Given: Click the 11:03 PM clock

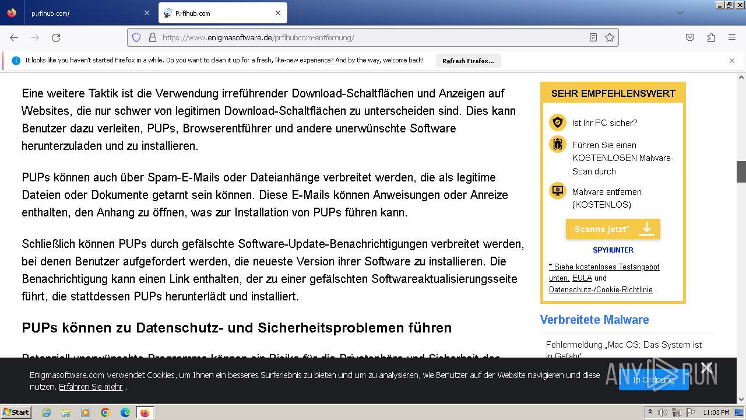Looking at the screenshot, I should [716, 412].
